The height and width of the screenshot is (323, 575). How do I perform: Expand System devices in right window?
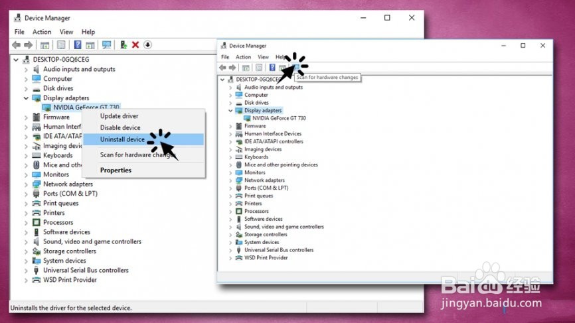click(x=230, y=243)
